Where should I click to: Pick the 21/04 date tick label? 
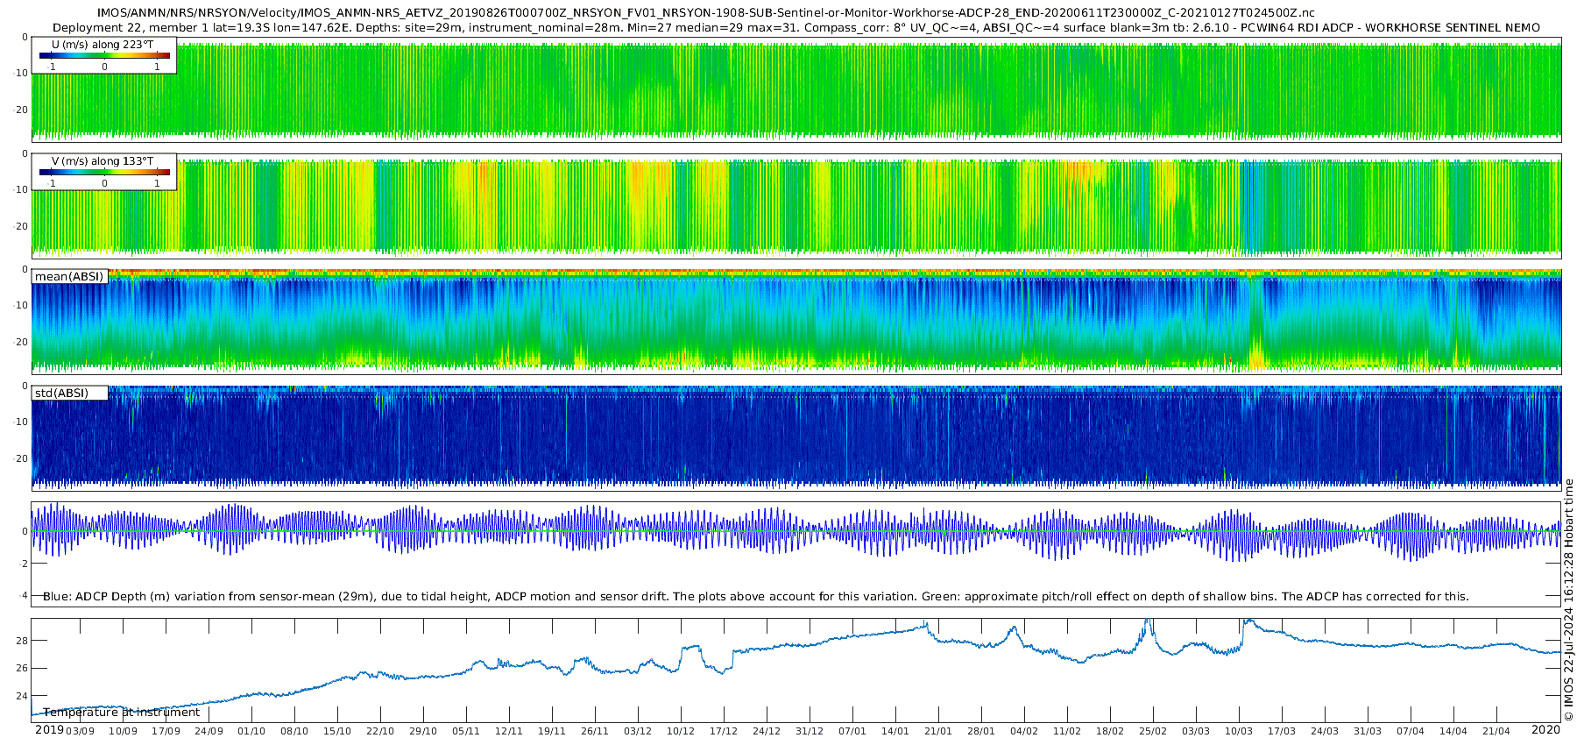(1496, 732)
